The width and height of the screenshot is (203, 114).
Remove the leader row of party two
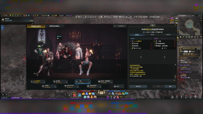175,41
